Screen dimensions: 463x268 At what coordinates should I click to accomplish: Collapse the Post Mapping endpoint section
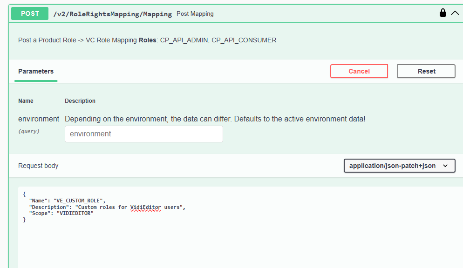coord(455,13)
